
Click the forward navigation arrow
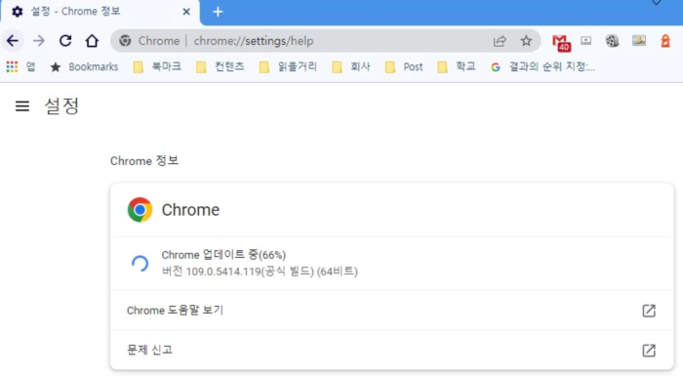point(39,41)
